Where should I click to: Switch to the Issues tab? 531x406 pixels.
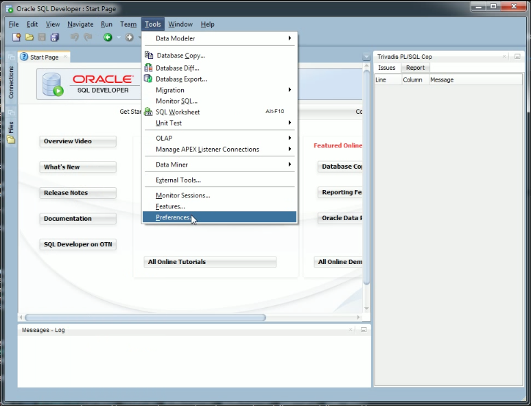387,68
